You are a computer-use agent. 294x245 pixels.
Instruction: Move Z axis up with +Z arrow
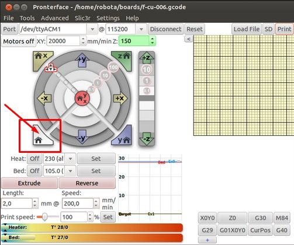147,58
